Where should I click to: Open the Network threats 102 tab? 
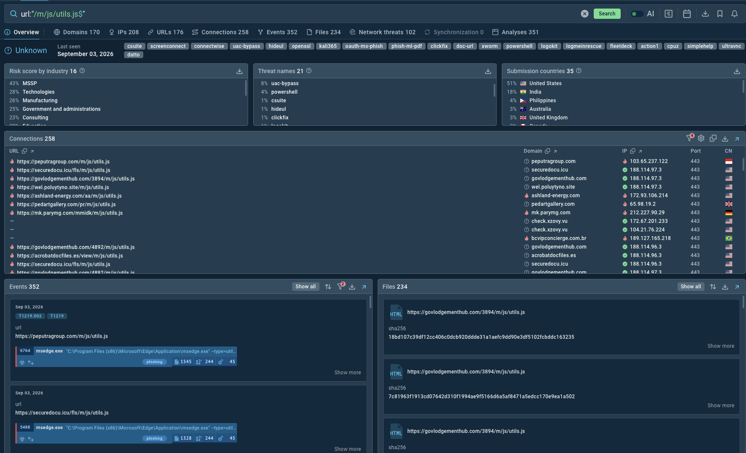click(x=382, y=32)
